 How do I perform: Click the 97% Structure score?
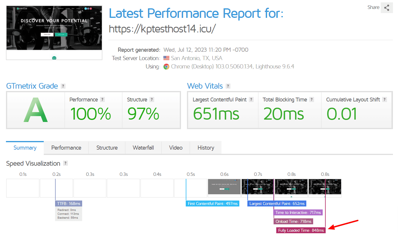click(143, 114)
